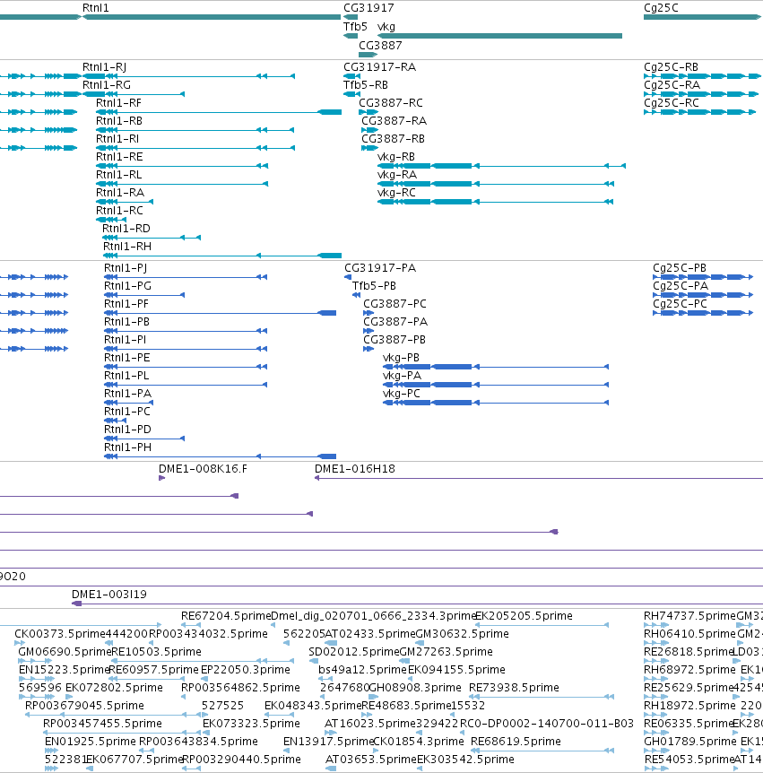The image size is (763, 773).
Task: Select the CG31917 gene label
Action: tap(368, 8)
